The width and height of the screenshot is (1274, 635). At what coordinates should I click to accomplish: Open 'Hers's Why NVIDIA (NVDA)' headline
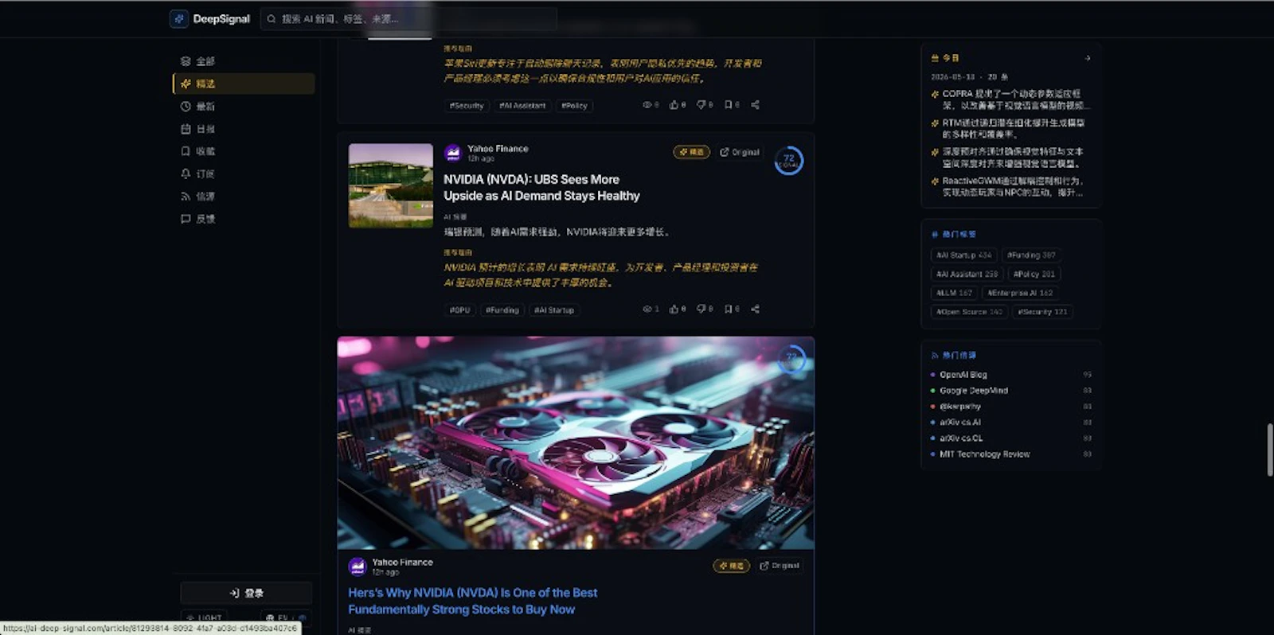473,601
